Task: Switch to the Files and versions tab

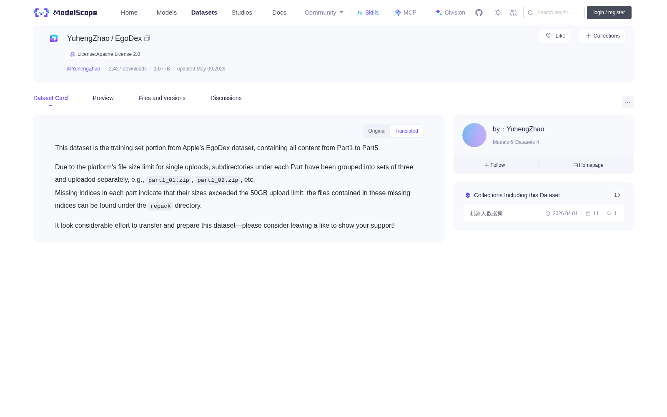Action: tap(162, 98)
